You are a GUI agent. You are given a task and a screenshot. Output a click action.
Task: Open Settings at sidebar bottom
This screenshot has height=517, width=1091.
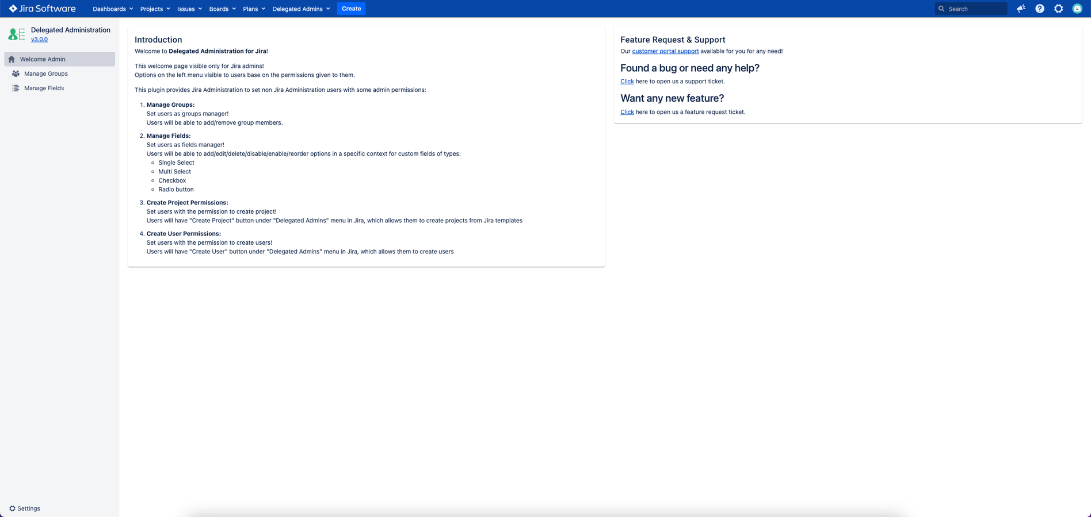tap(25, 508)
